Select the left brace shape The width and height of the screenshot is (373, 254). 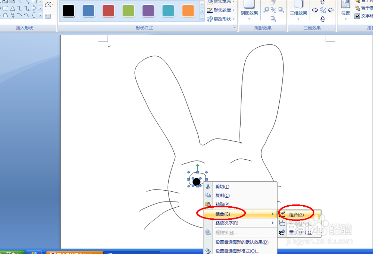[33, 15]
